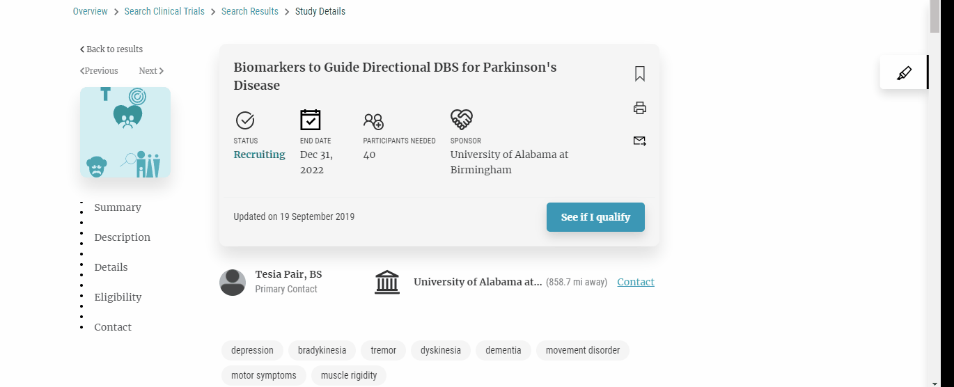This screenshot has width=954, height=387.
Task: Open the highlighter pen tool on the right
Action: coord(904,72)
